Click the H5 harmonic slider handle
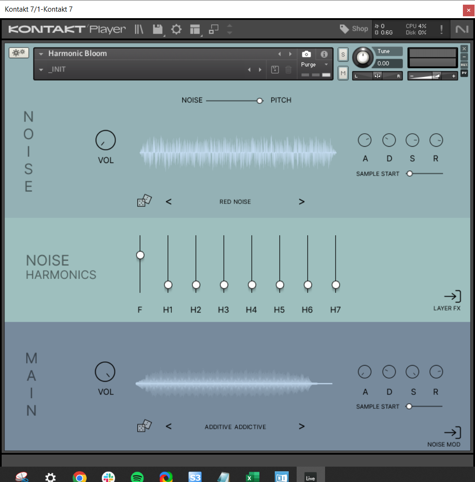 tap(280, 285)
